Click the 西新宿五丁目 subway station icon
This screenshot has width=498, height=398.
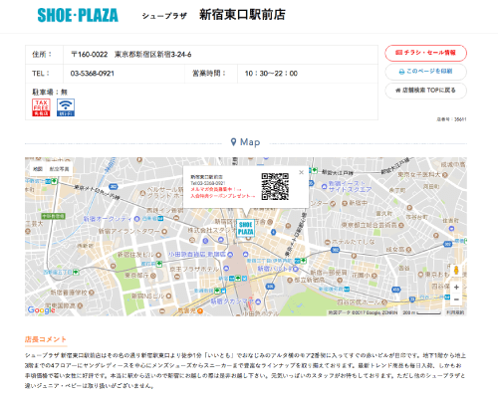pyautogui.click(x=76, y=272)
